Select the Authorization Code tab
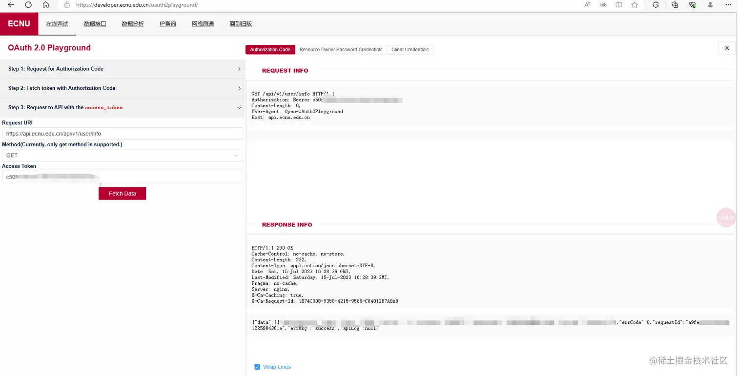738x376 pixels. (270, 50)
